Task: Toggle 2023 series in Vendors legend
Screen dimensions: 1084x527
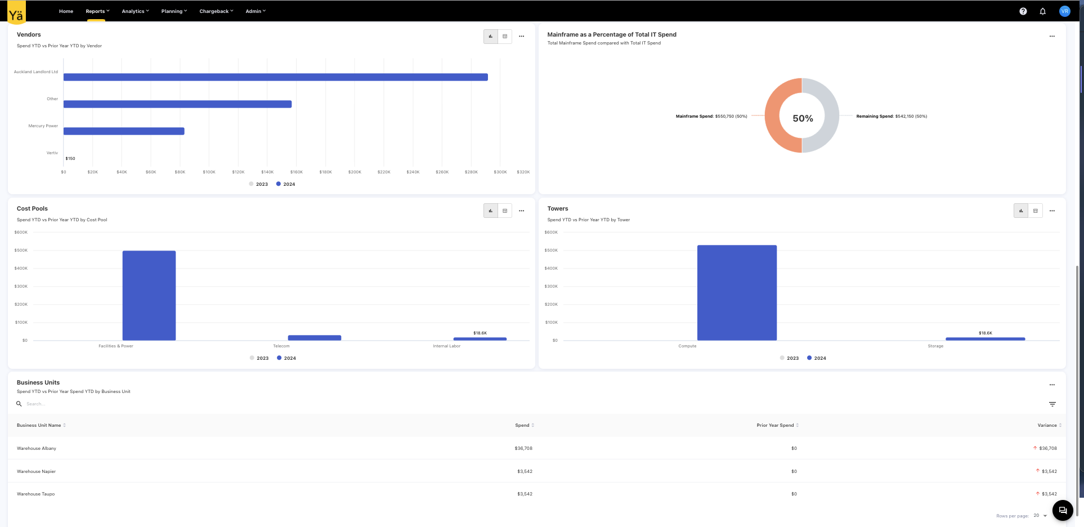Action: click(x=259, y=184)
